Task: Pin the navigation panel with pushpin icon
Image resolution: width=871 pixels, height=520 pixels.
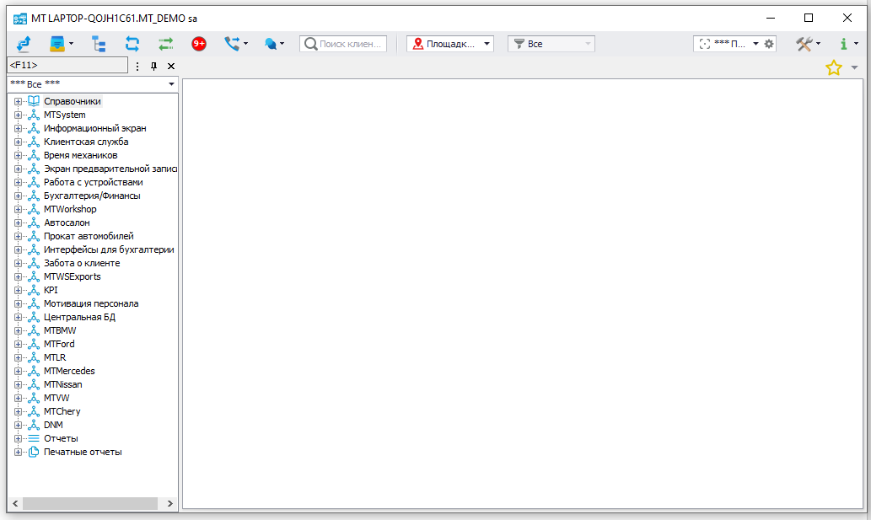Action: (154, 66)
